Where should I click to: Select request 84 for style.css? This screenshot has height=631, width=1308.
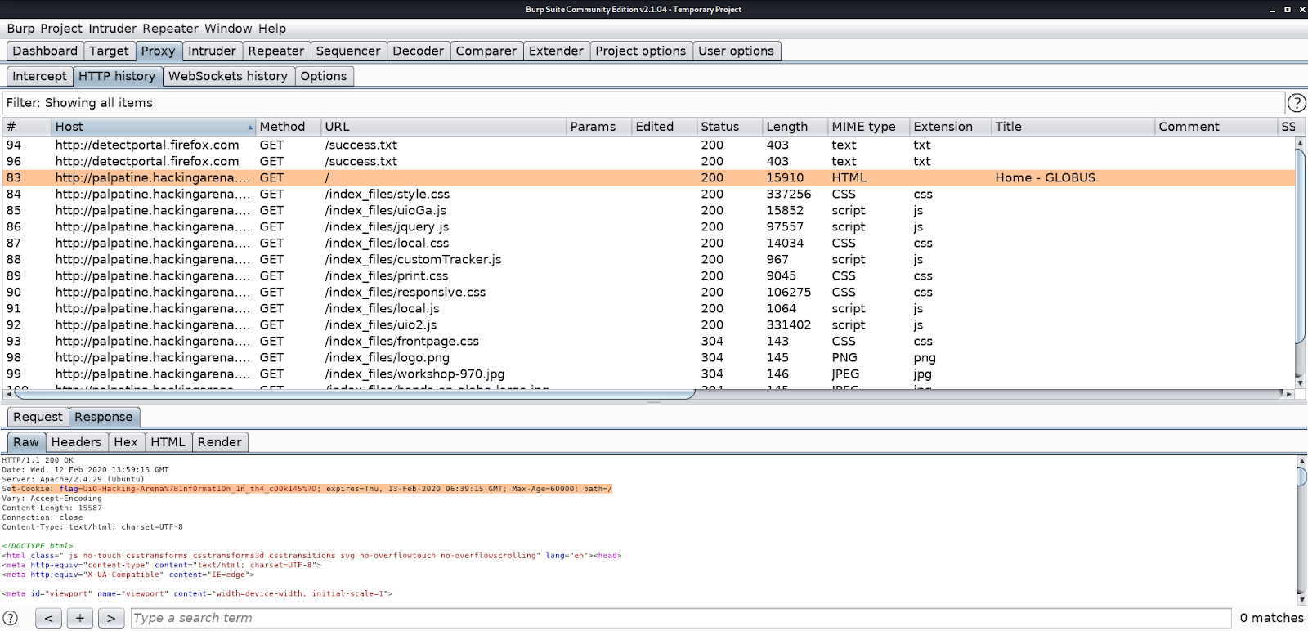click(x=649, y=194)
